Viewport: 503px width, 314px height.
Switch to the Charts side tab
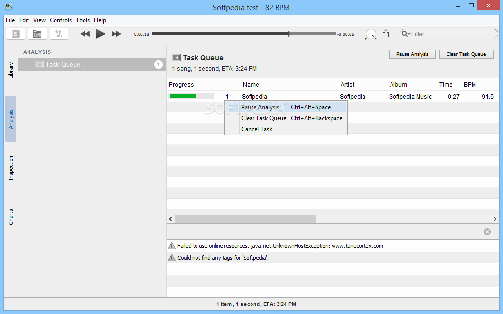(11, 217)
